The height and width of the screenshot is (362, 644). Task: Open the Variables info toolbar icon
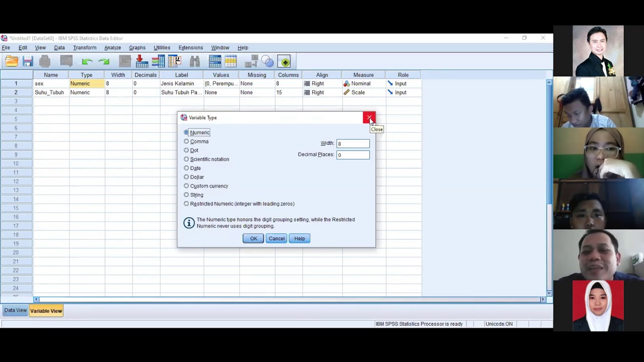158,62
